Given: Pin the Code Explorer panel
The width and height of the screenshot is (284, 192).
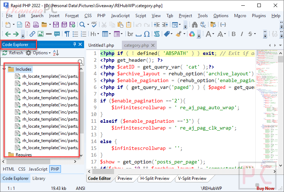Looking at the screenshot, I should tap(74, 44).
